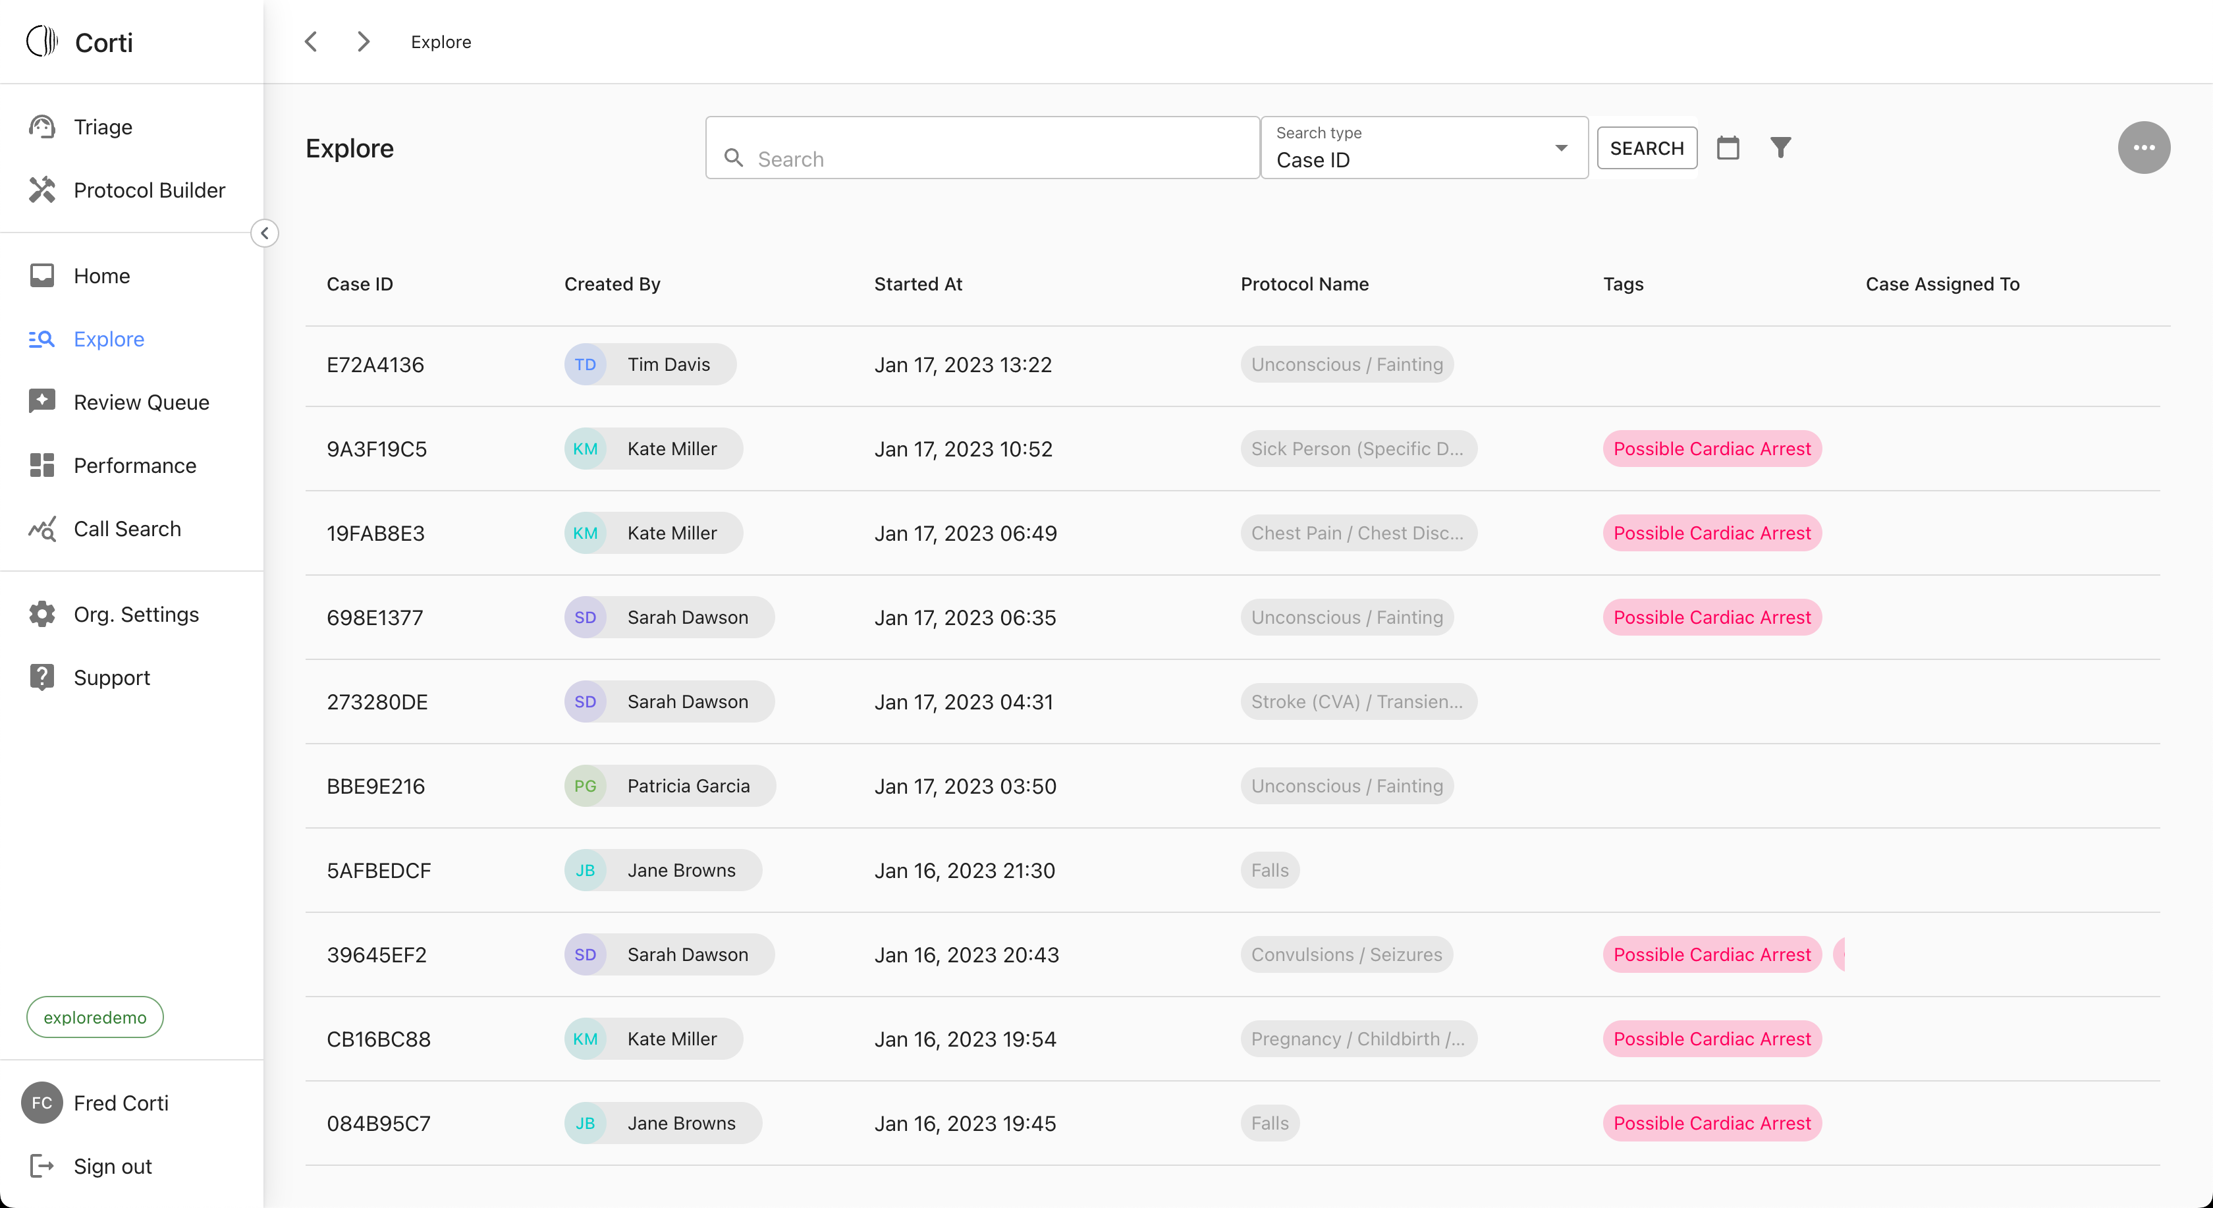The height and width of the screenshot is (1208, 2213).
Task: Open Org. Settings
Action: point(136,615)
